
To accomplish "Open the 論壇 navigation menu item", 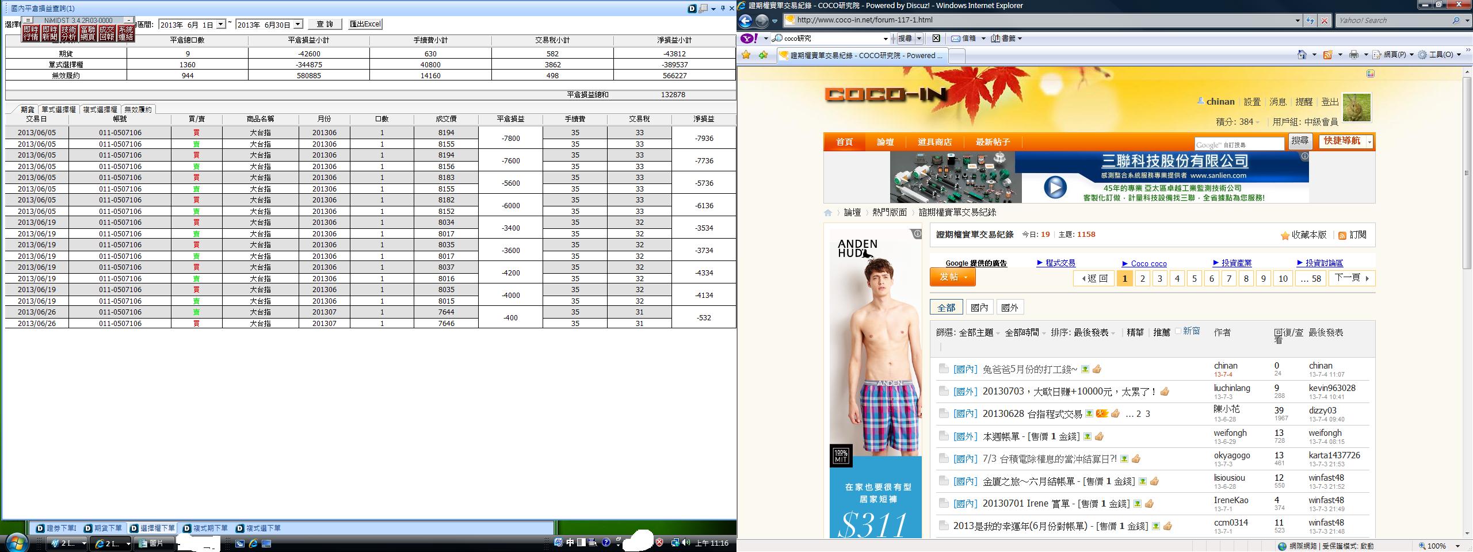I will (x=885, y=142).
